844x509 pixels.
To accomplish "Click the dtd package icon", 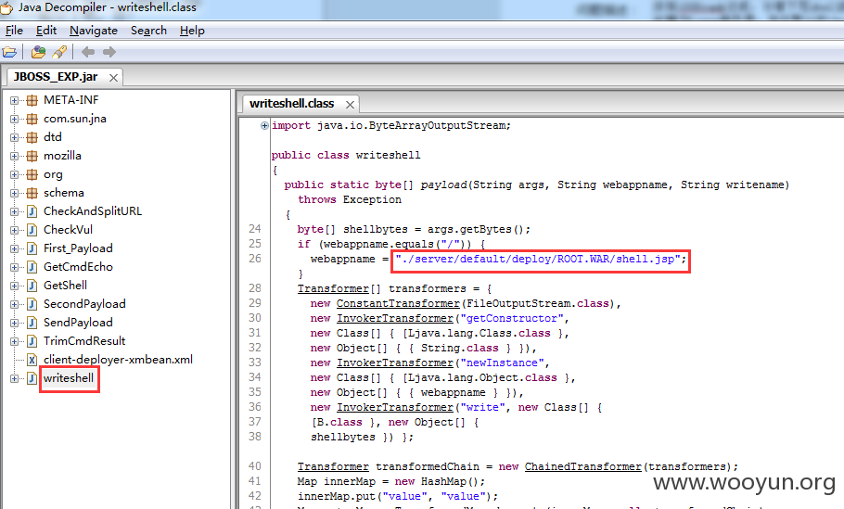I will click(x=32, y=137).
